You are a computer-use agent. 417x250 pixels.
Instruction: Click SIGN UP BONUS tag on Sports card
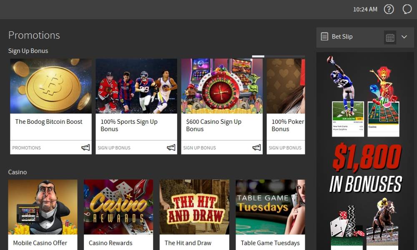point(114,148)
